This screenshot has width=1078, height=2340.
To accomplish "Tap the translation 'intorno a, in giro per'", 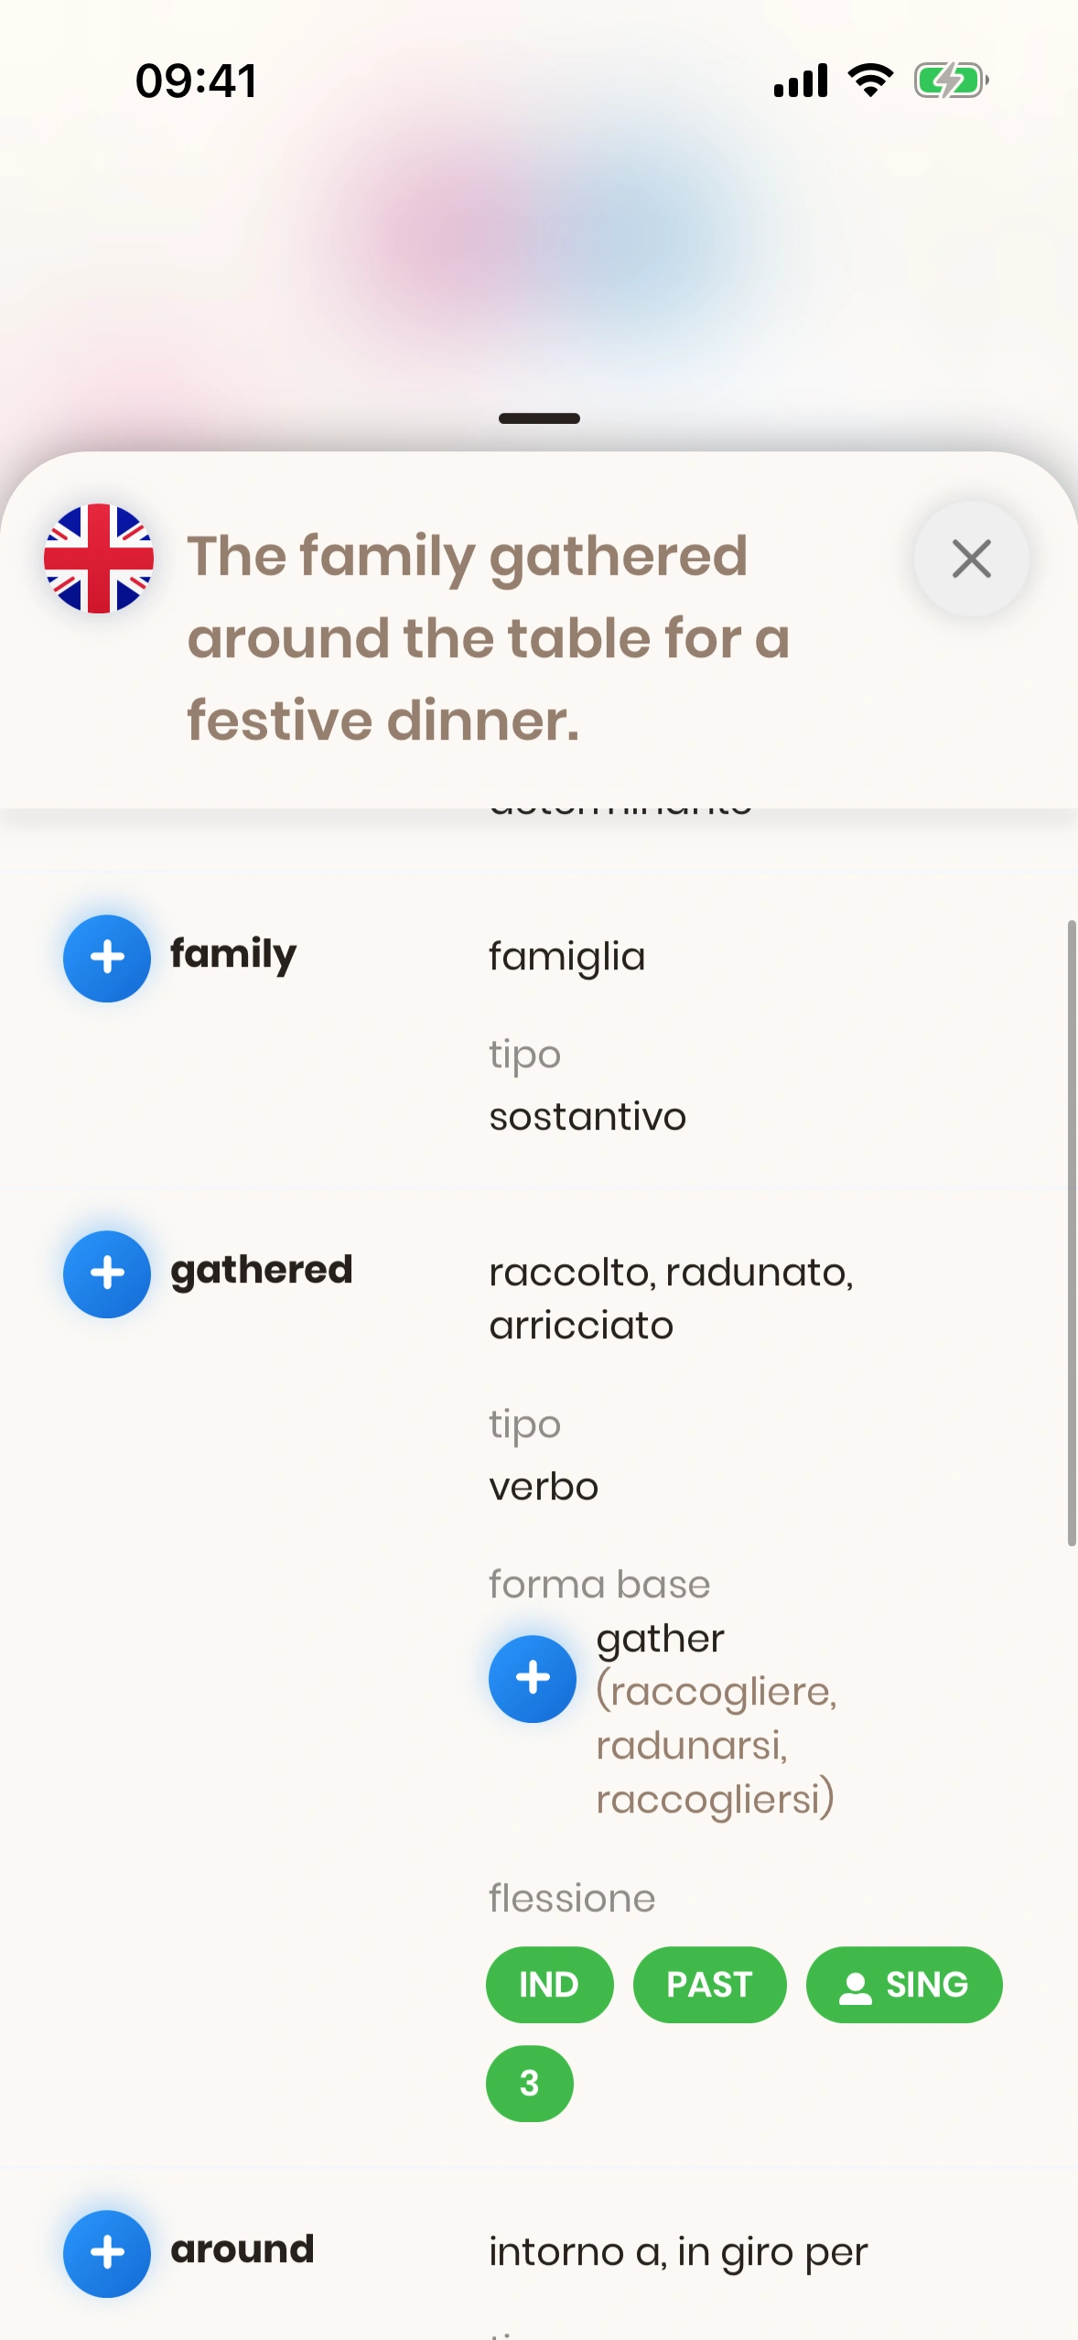I will point(678,2252).
